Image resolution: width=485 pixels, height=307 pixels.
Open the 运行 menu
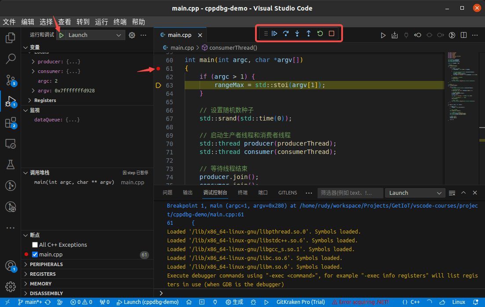102,22
